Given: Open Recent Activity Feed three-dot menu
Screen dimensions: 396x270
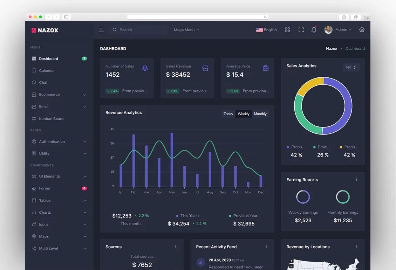Looking at the screenshot, I should [x=266, y=247].
